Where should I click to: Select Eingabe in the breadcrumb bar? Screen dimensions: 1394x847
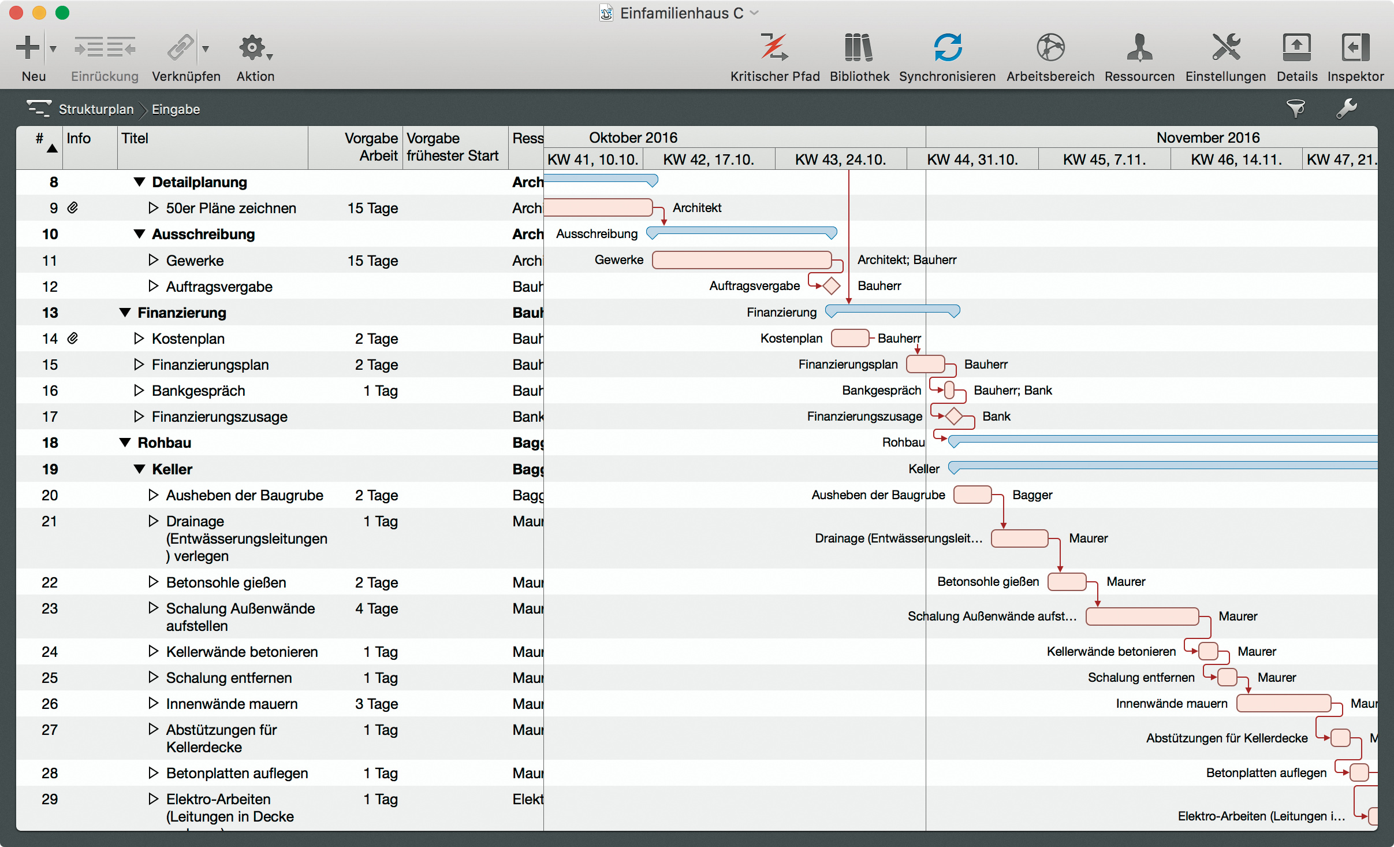[x=176, y=109]
